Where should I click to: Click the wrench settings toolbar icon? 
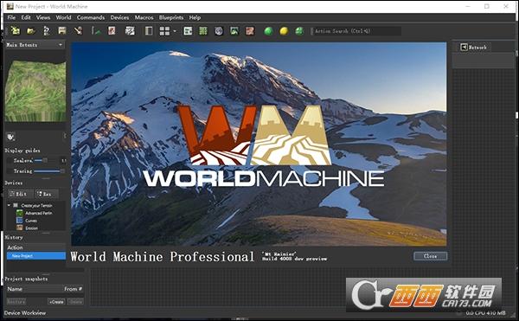78,31
